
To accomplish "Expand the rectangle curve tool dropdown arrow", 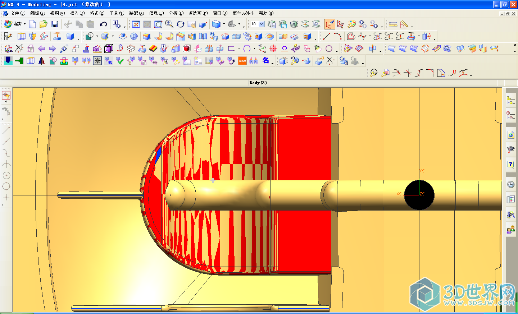I will coord(239,49).
